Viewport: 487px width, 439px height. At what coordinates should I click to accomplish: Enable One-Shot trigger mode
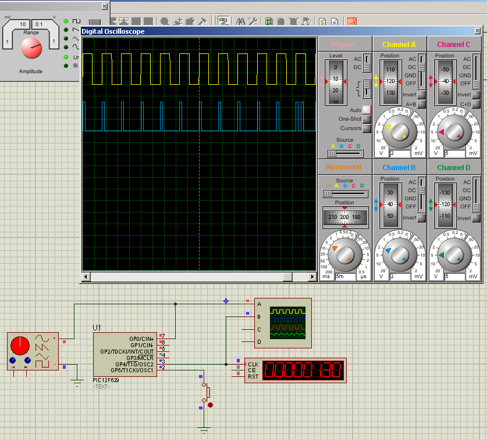coord(367,119)
